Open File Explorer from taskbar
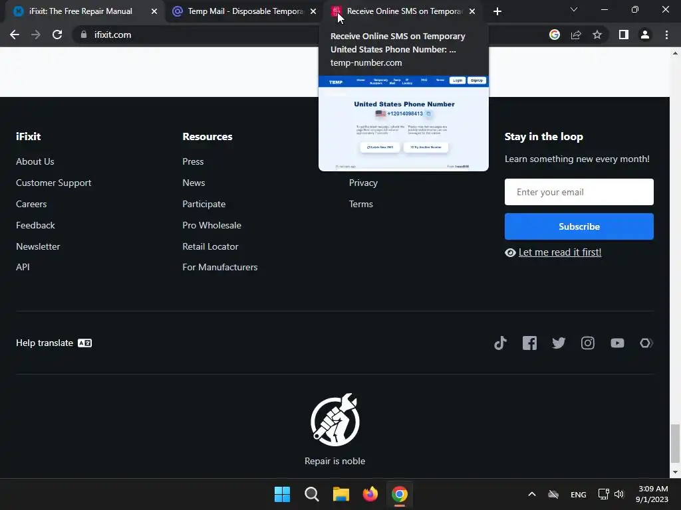The height and width of the screenshot is (510, 681). (341, 494)
